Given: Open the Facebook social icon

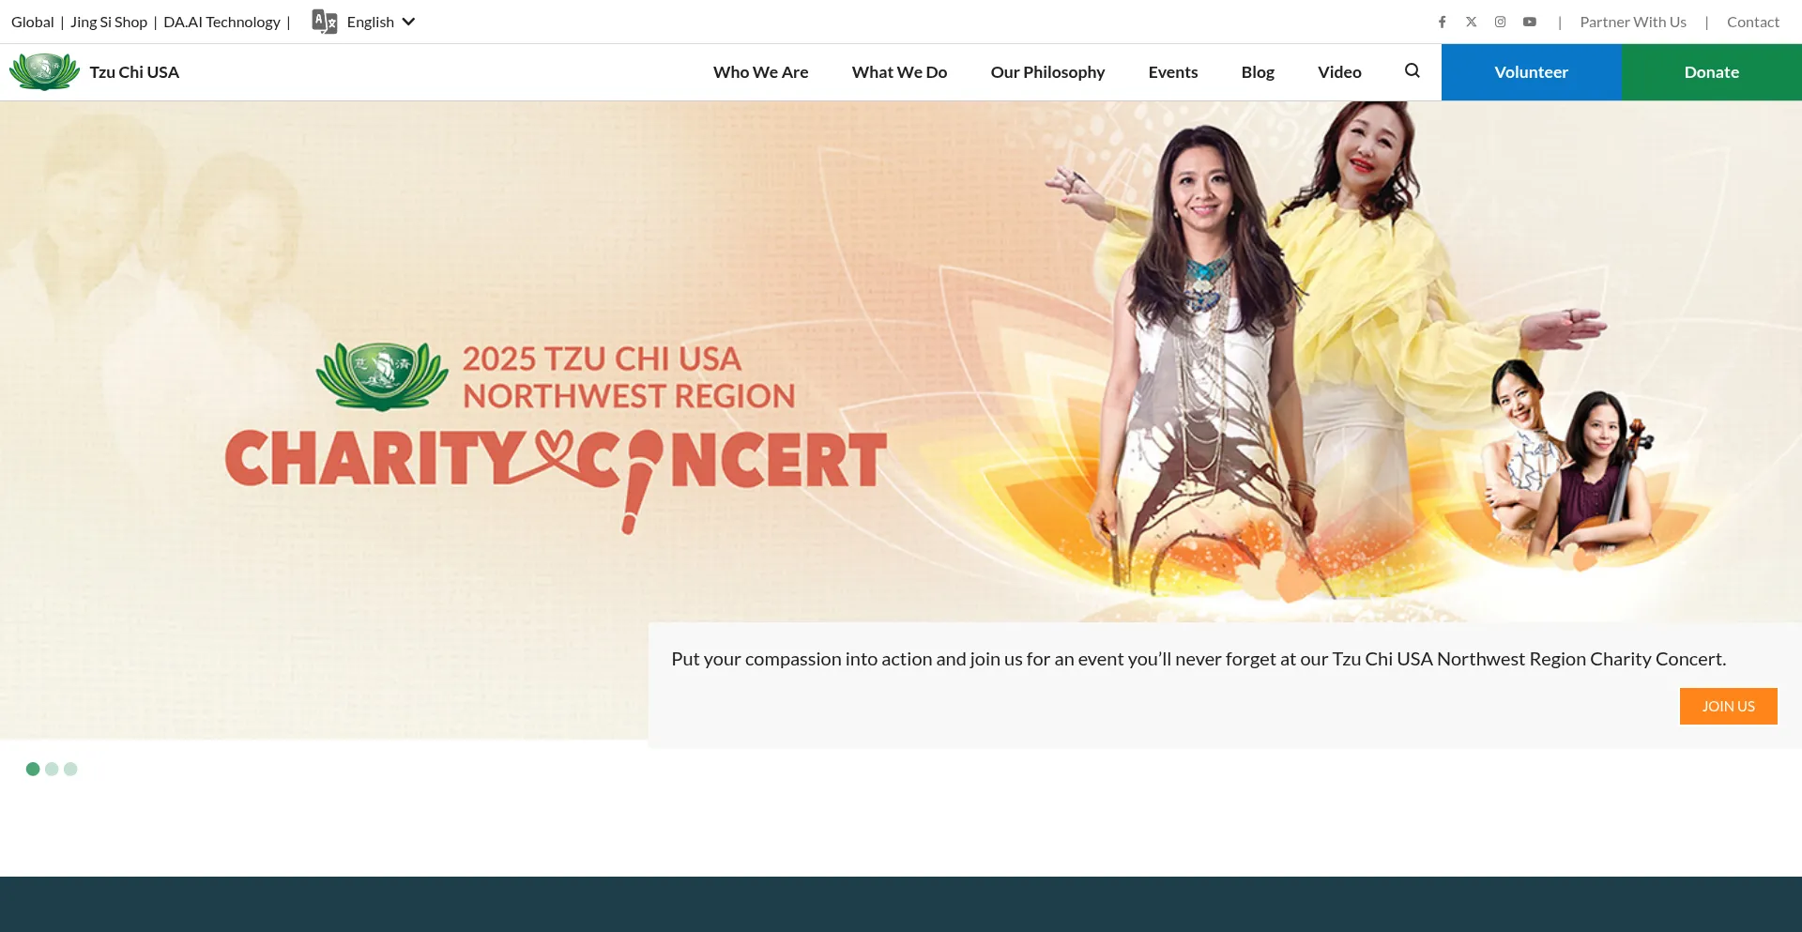Looking at the screenshot, I should pyautogui.click(x=1443, y=22).
